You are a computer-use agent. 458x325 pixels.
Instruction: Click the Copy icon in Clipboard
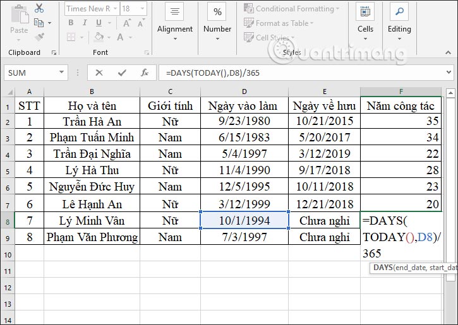39,23
